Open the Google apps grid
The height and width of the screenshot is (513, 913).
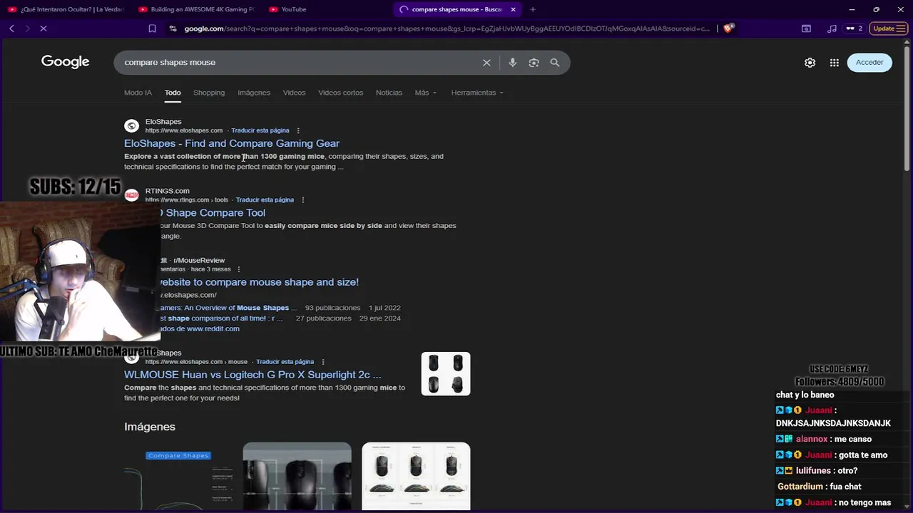click(x=834, y=63)
